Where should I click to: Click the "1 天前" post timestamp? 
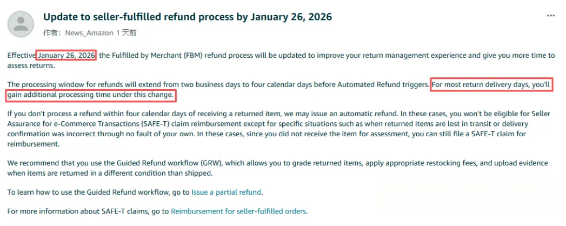(126, 33)
